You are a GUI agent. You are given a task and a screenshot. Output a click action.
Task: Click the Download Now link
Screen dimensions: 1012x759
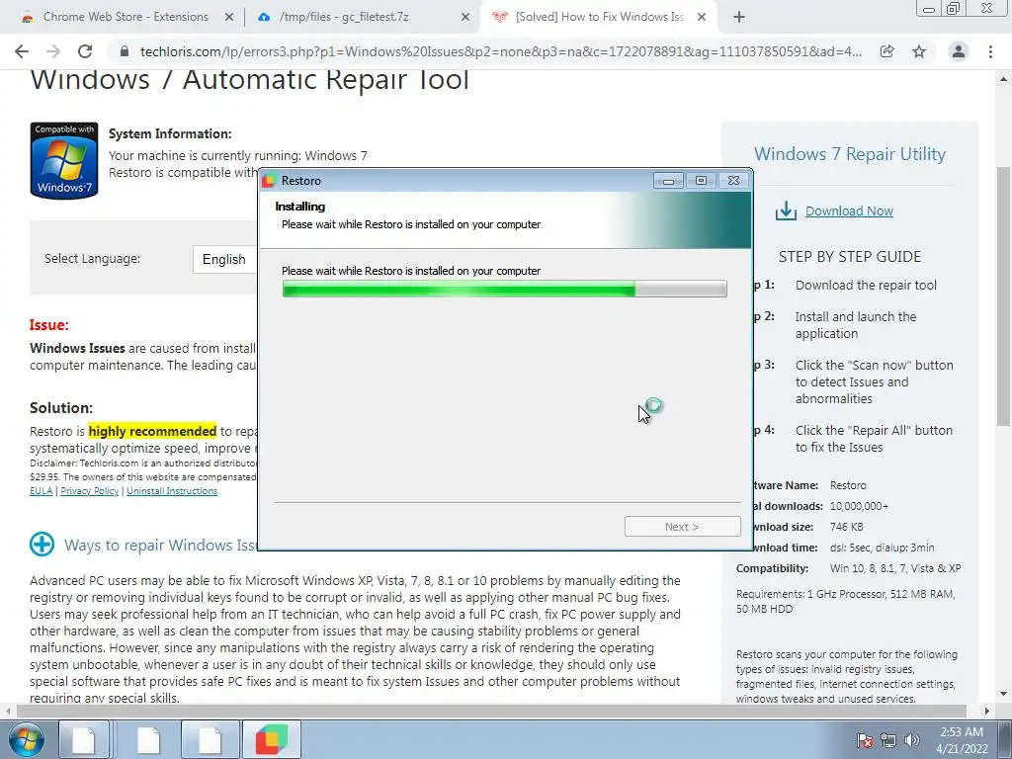(x=849, y=211)
